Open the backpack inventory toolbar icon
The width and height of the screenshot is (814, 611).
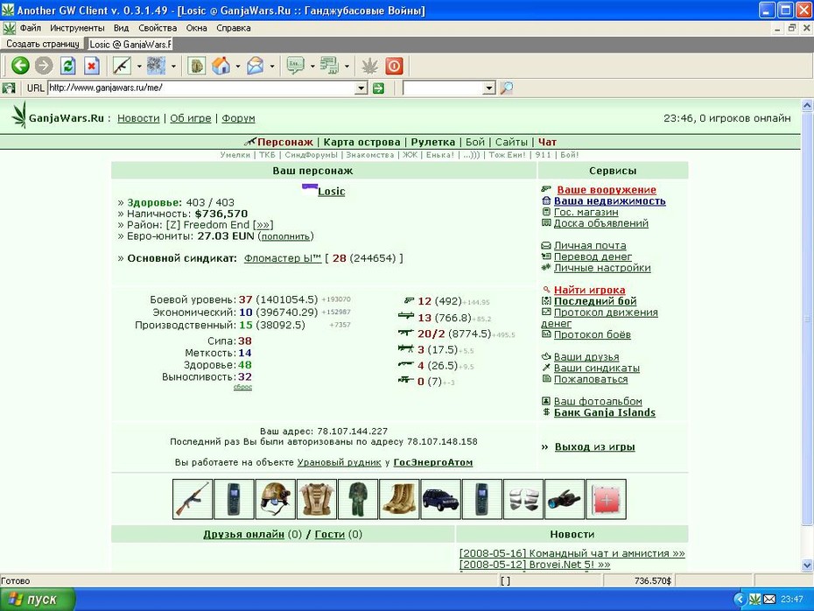pos(197,66)
